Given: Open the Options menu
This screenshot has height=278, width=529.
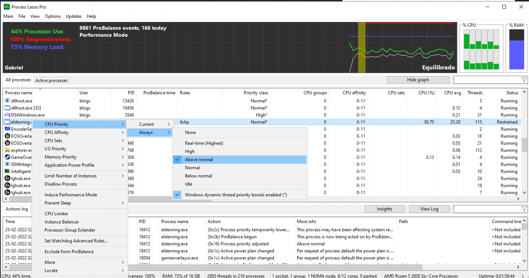Looking at the screenshot, I should click(52, 17).
